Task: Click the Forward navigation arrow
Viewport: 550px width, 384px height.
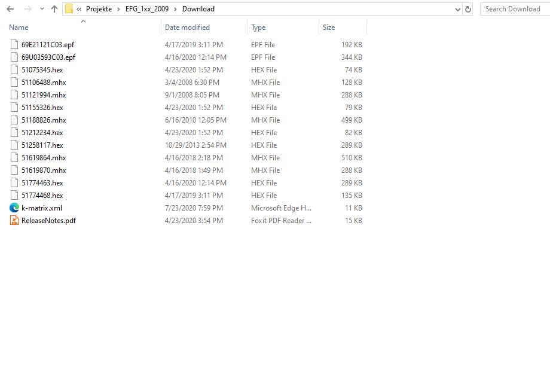Action: tap(27, 9)
